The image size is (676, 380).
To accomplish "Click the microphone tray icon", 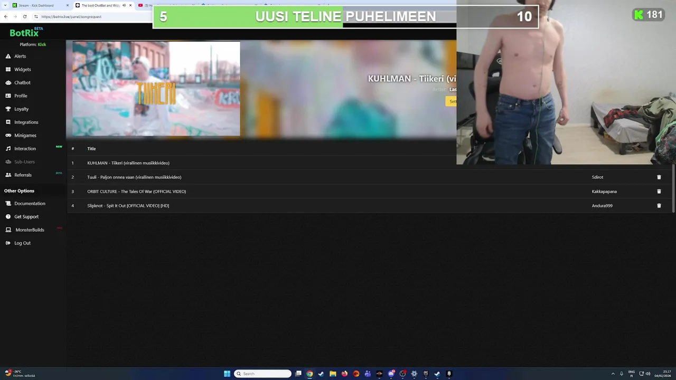I will pyautogui.click(x=622, y=374).
